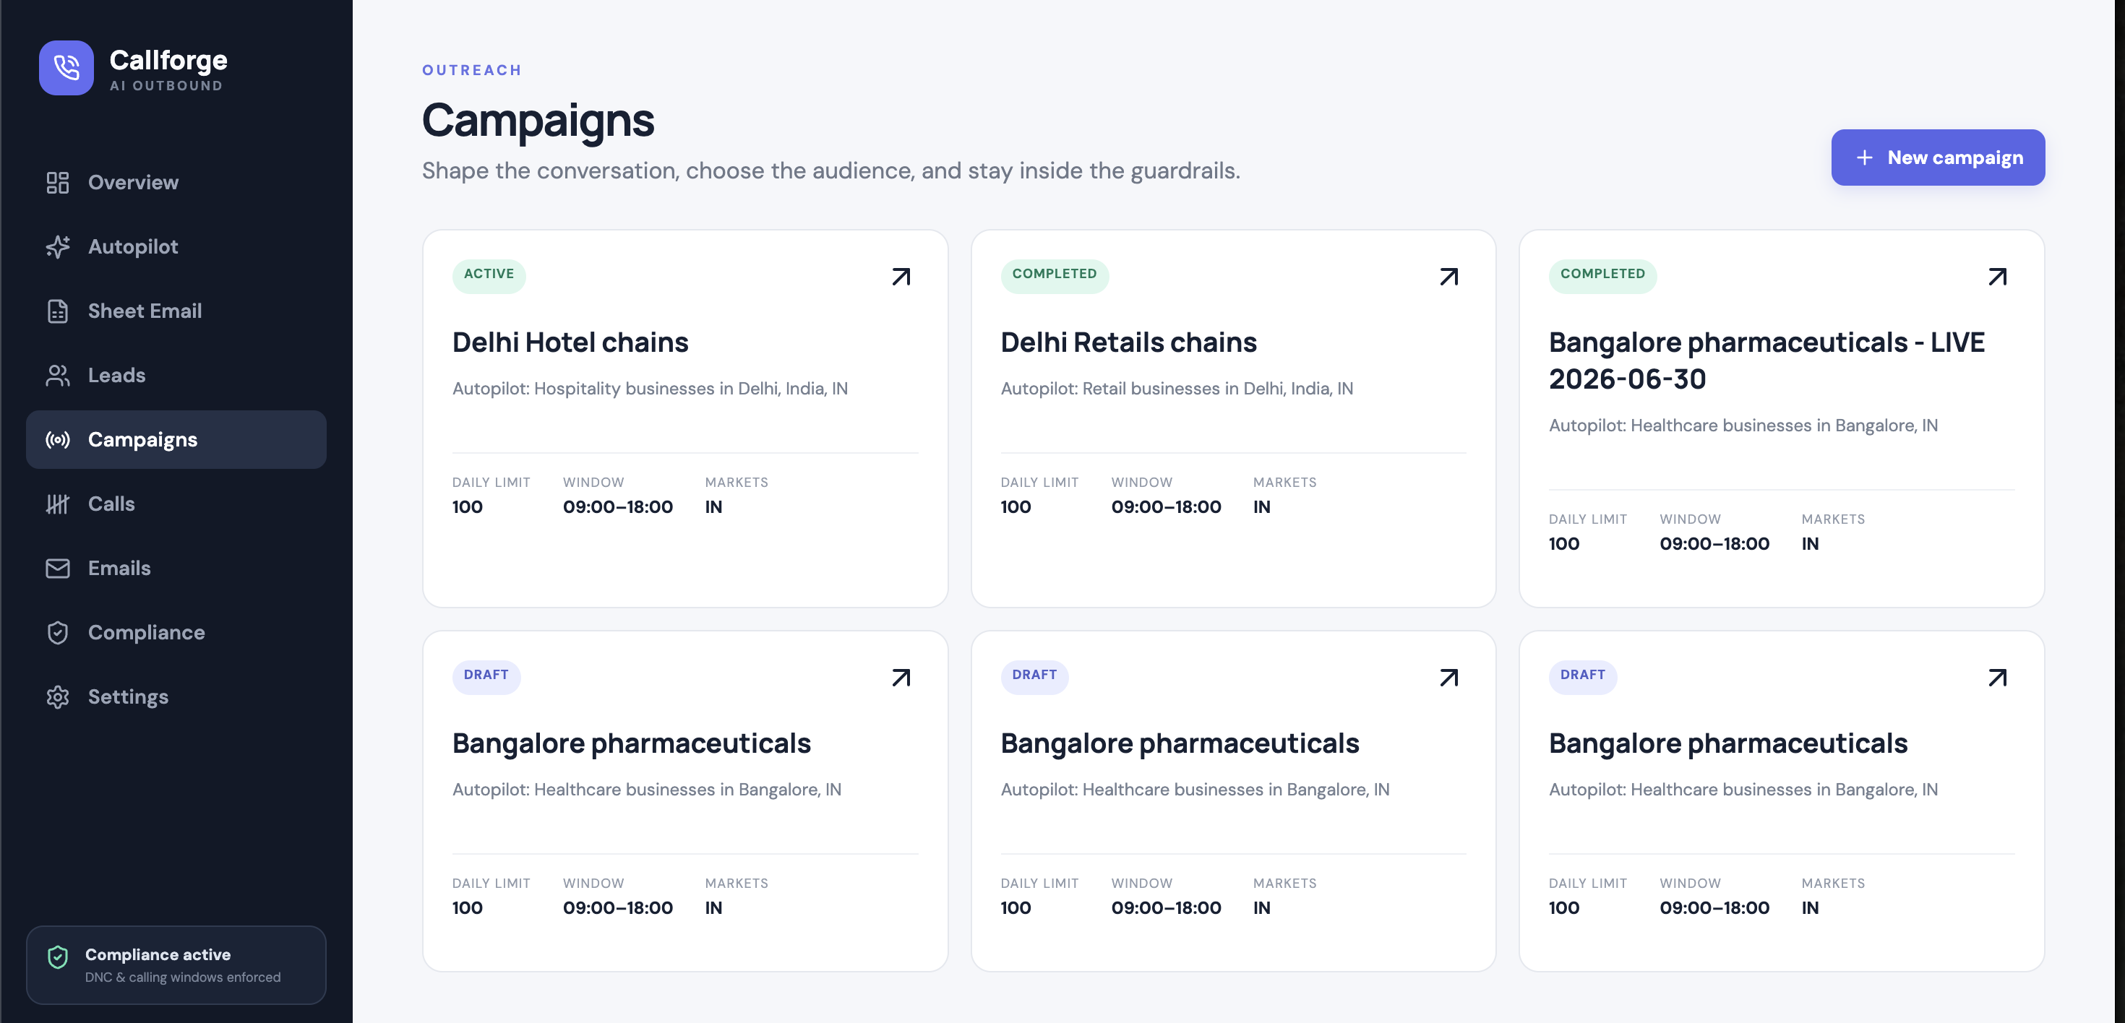Open Delhi Hotel chains arrow icon

901,276
